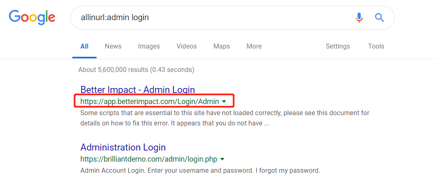Go to the Videos tab
This screenshot has height=183, width=436.
(x=187, y=46)
